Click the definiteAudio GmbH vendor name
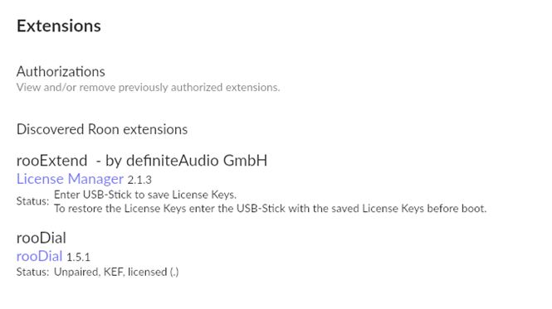 (x=197, y=161)
